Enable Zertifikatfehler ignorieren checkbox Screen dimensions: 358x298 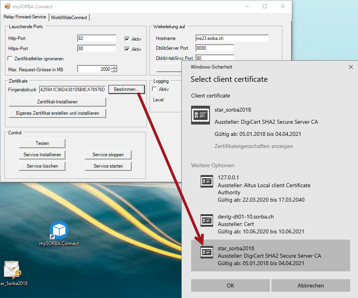pyautogui.click(x=10, y=58)
